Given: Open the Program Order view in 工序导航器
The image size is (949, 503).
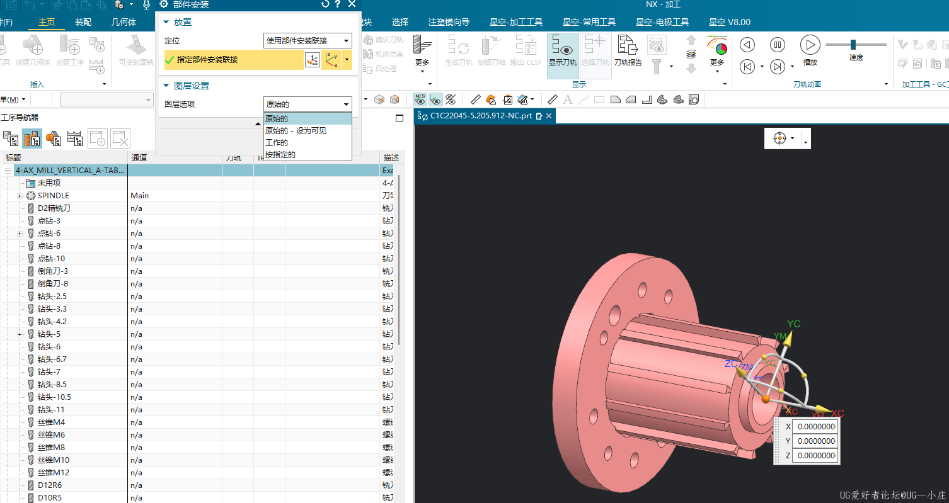Looking at the screenshot, I should [x=11, y=138].
